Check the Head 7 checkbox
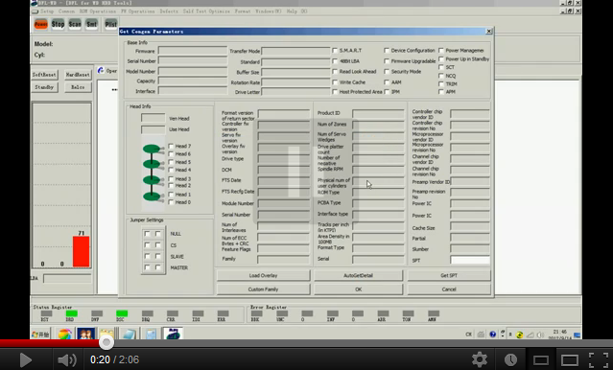613x370 pixels. click(171, 146)
